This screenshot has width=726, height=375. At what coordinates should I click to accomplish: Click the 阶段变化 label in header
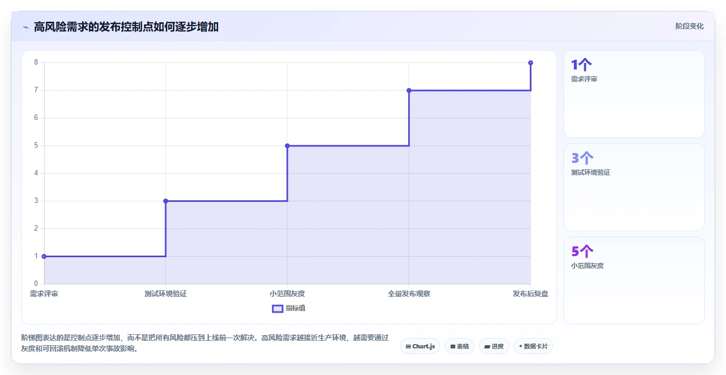[x=689, y=26]
